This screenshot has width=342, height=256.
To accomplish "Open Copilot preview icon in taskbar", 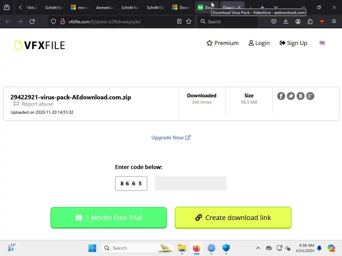I will coord(331,248).
